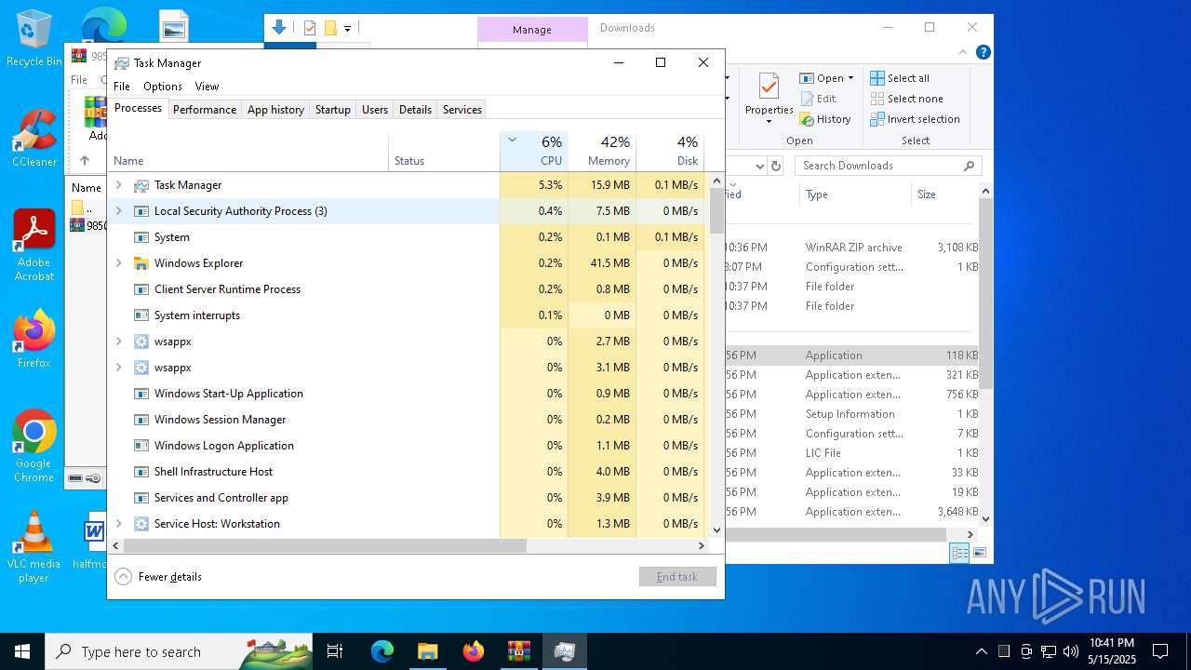Select the Shell Infrastructure Host process
The image size is (1191, 670).
coord(407,472)
